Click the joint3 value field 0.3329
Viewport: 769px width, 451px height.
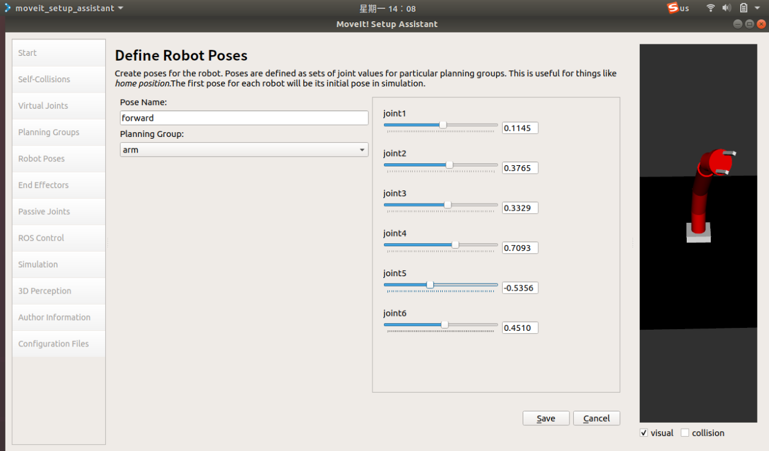(x=520, y=208)
